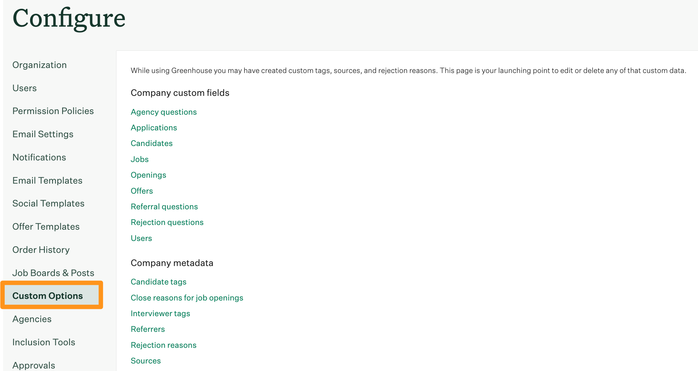Click the Configure page title
The image size is (698, 371).
point(69,19)
